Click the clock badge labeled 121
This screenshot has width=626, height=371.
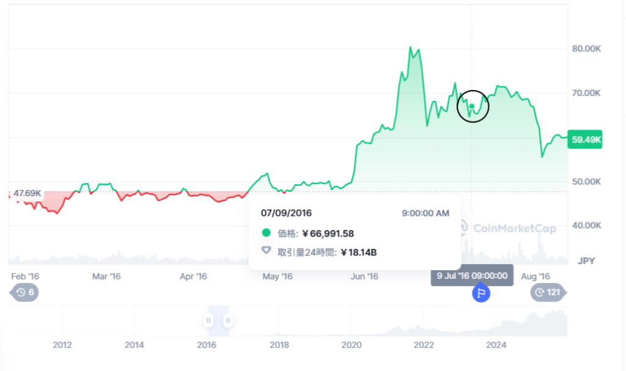pyautogui.click(x=547, y=293)
